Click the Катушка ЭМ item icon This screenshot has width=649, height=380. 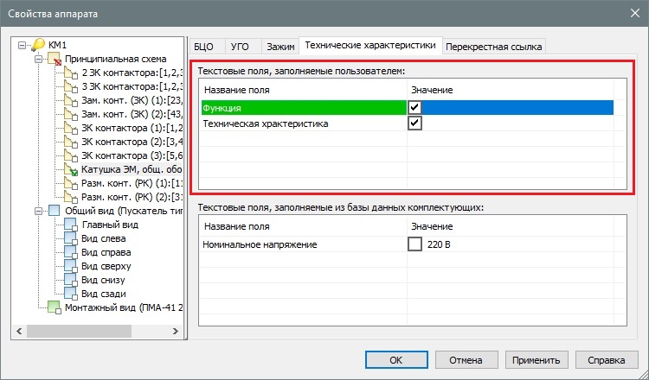pos(71,170)
